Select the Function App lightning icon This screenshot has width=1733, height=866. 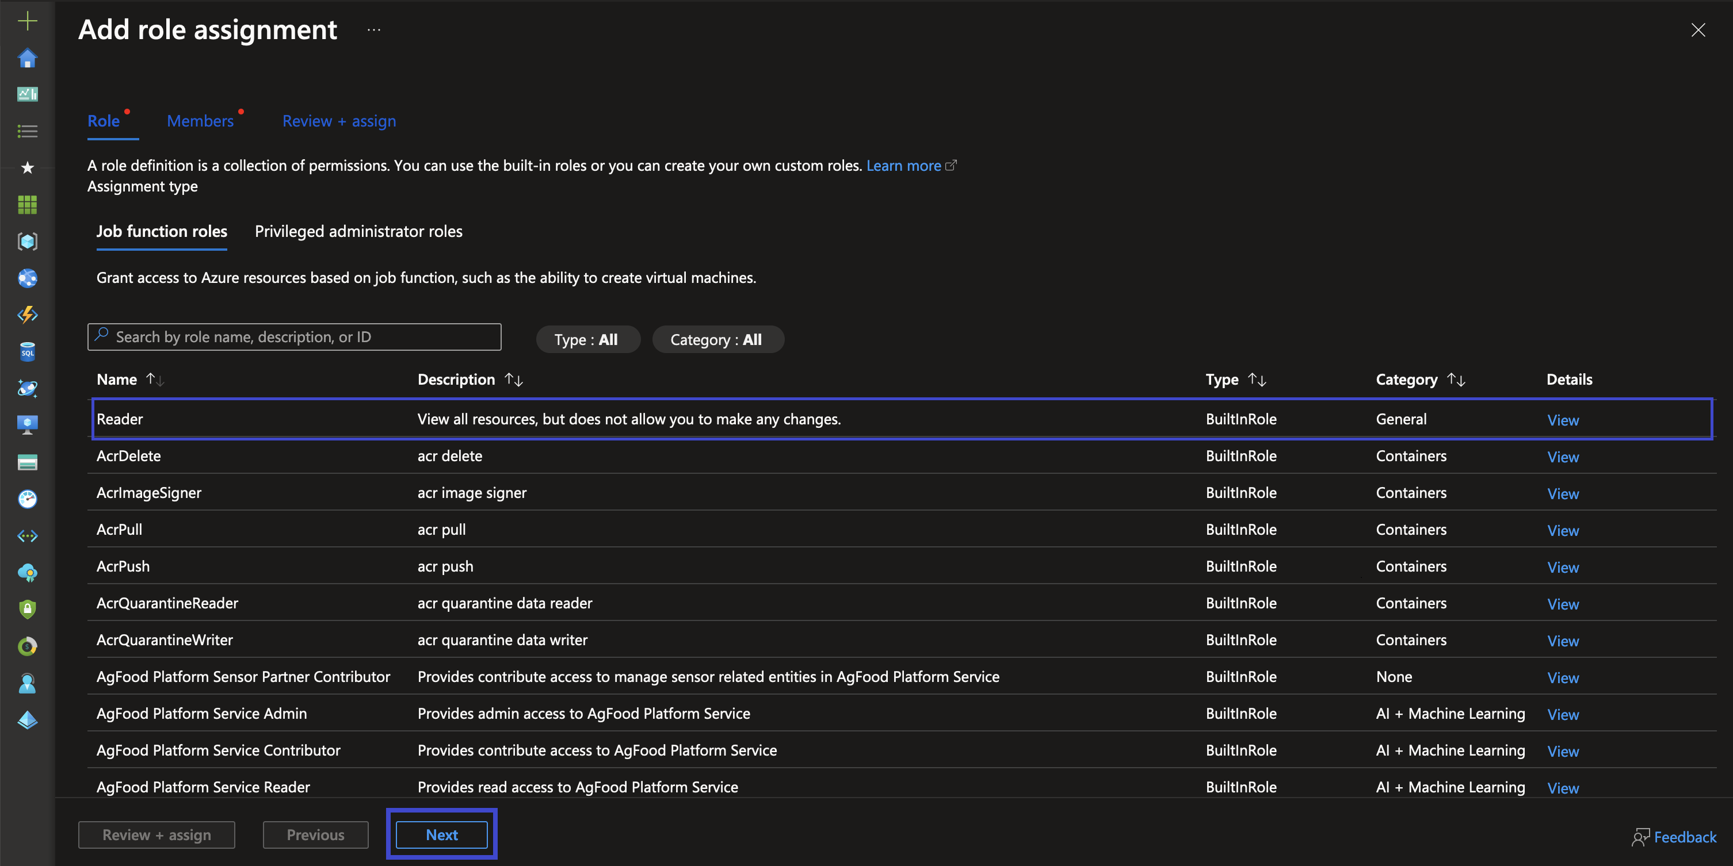pyautogui.click(x=27, y=315)
